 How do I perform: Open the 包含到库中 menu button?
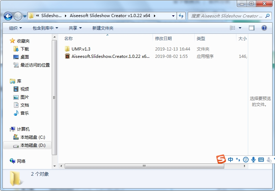coord(45,28)
